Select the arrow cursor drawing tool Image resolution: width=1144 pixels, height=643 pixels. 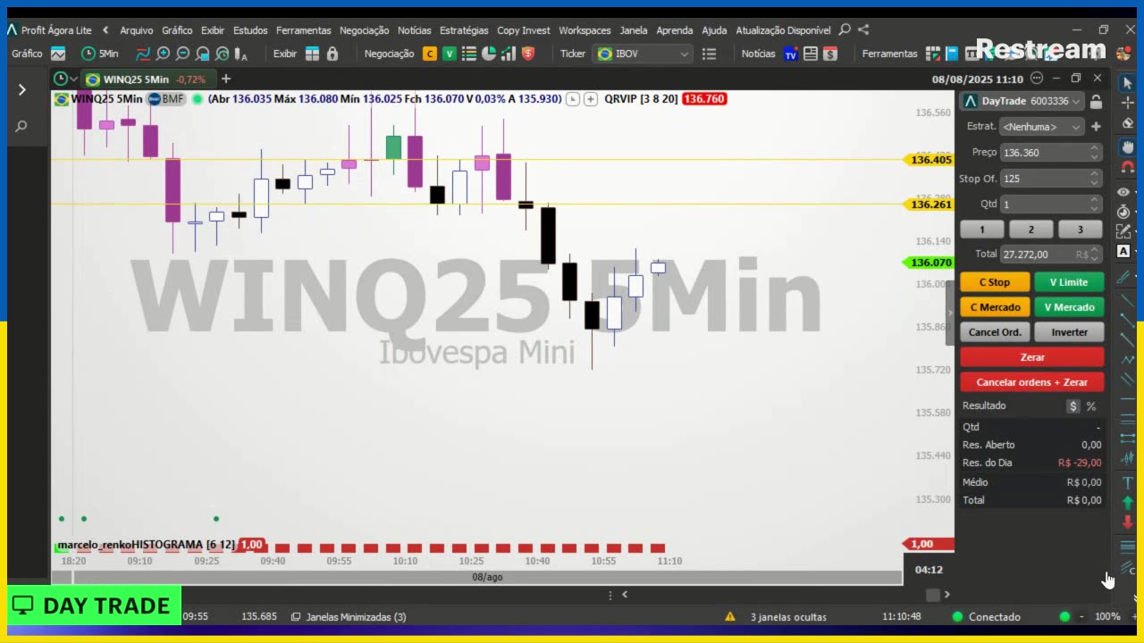(x=1127, y=83)
